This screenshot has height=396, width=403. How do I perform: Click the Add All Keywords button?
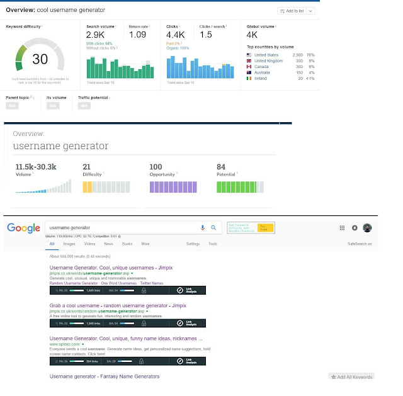[x=351, y=377]
